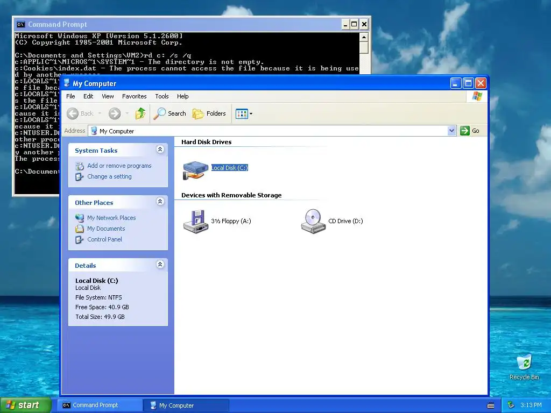Open the View menu

[x=108, y=96]
